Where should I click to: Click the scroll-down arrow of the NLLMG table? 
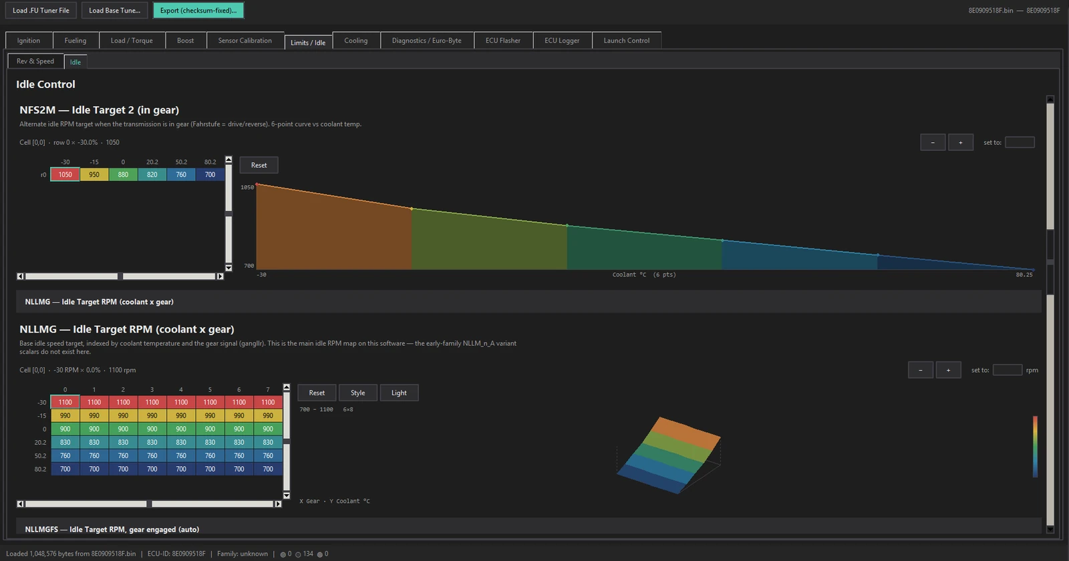287,496
